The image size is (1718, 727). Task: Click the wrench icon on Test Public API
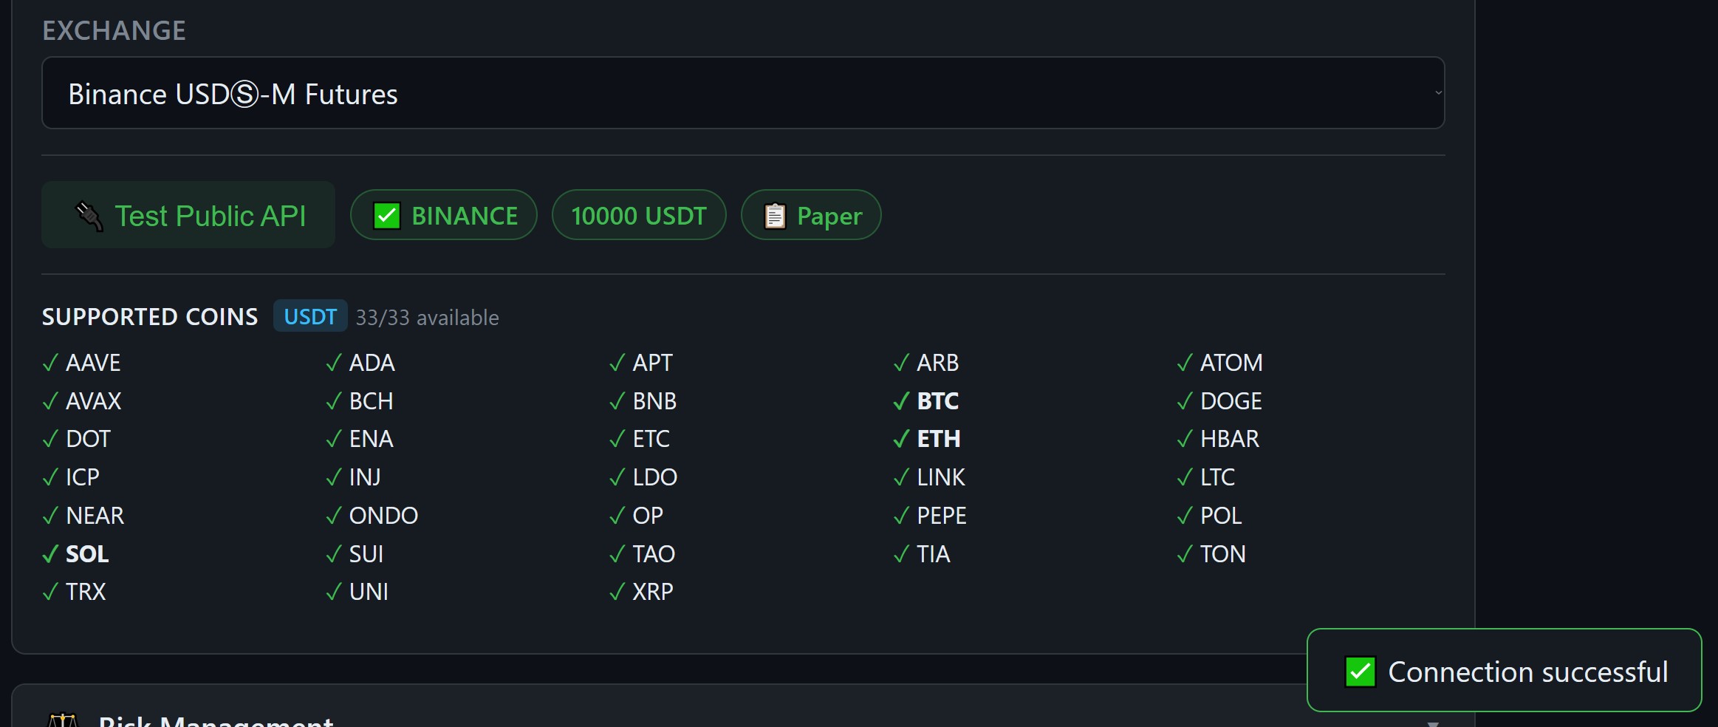pyautogui.click(x=88, y=215)
